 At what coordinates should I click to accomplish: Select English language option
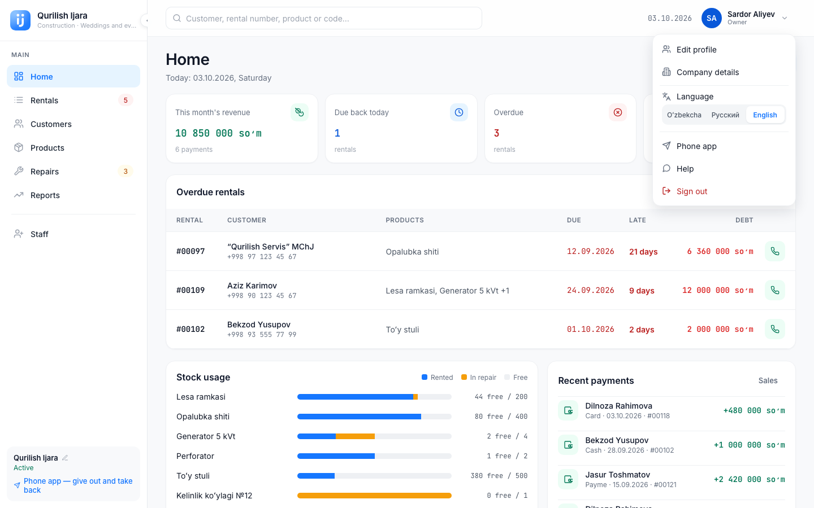(765, 115)
